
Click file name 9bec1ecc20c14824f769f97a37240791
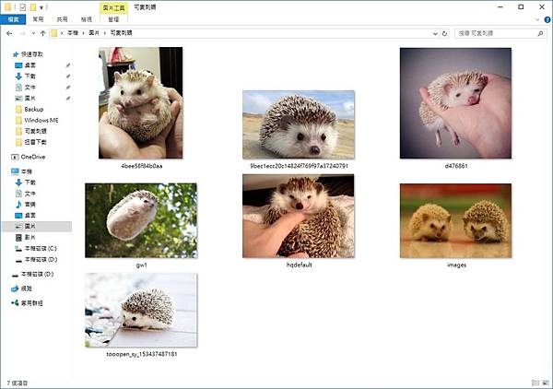click(299, 166)
